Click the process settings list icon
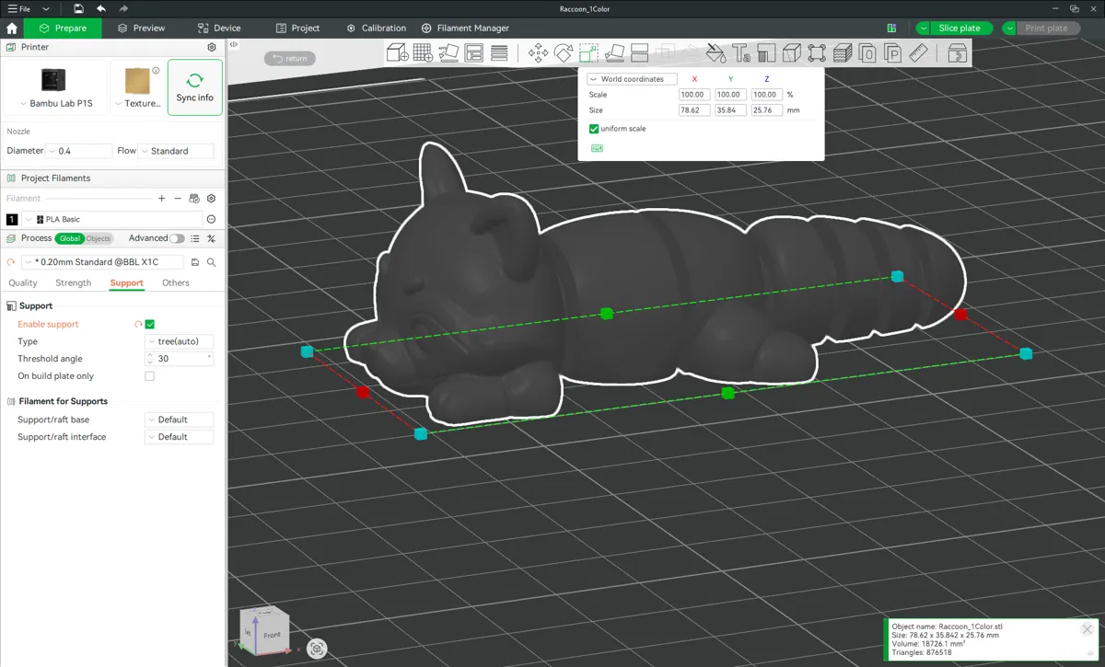Screen dimensions: 1105x667 (195, 238)
